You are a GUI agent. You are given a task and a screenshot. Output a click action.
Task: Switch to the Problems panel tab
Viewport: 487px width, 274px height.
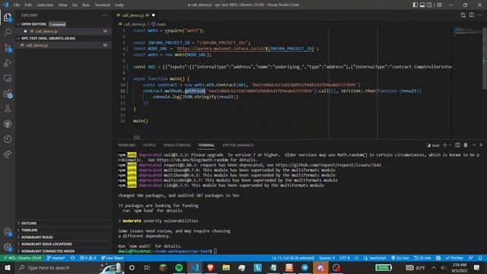(x=126, y=145)
